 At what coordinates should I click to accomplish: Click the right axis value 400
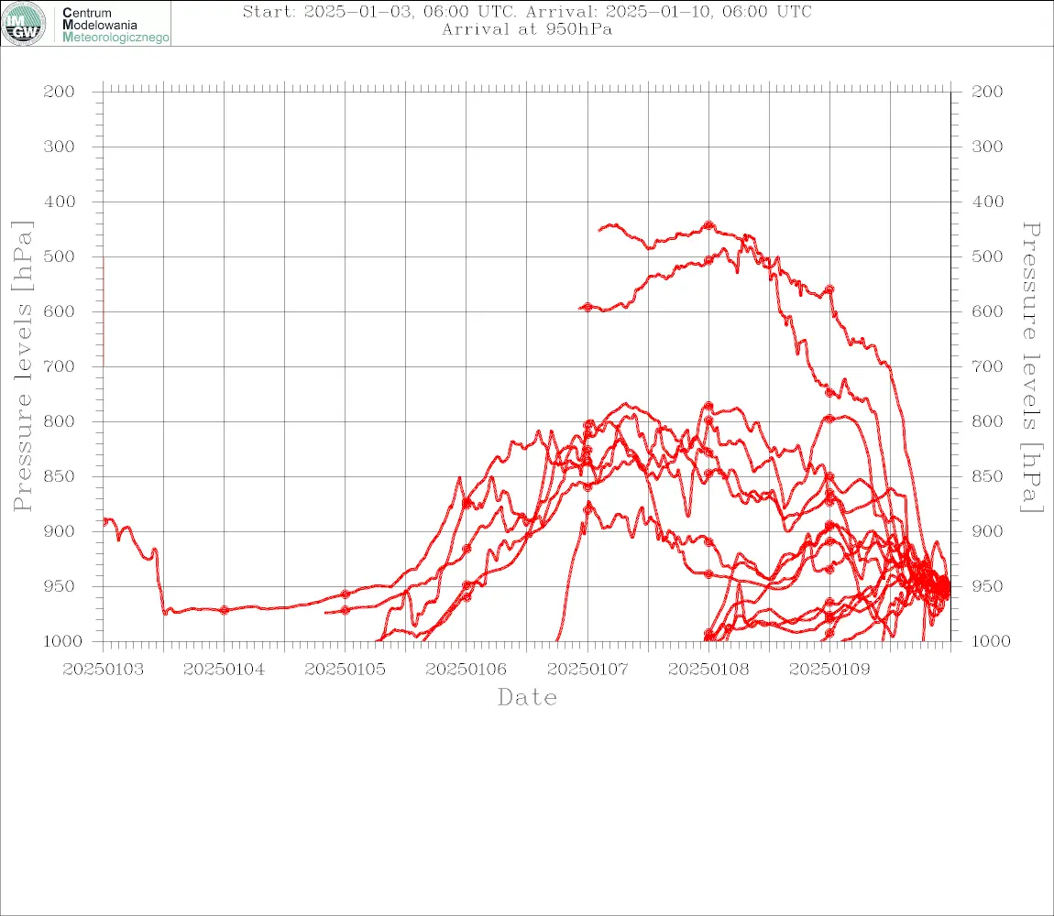click(x=987, y=202)
